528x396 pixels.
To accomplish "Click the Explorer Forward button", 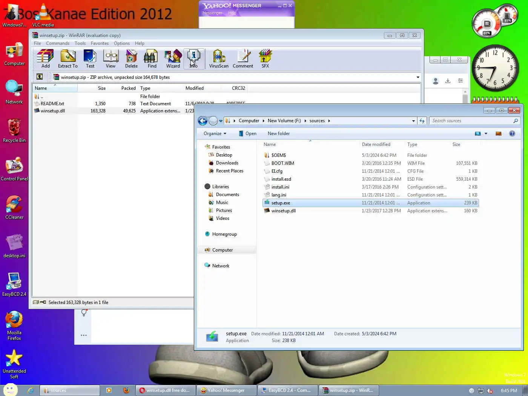I will tap(213, 121).
